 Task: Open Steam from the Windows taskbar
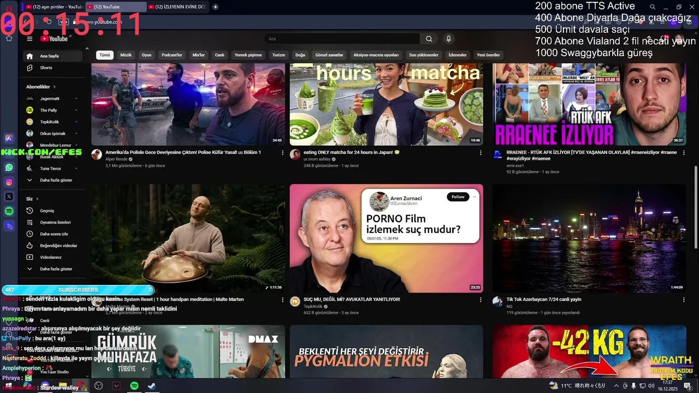[151, 386]
